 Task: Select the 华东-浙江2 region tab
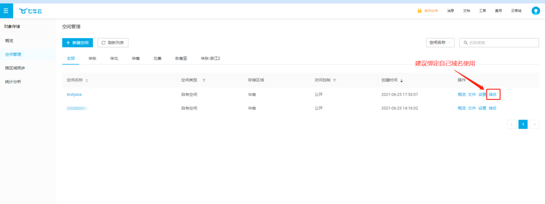210,58
